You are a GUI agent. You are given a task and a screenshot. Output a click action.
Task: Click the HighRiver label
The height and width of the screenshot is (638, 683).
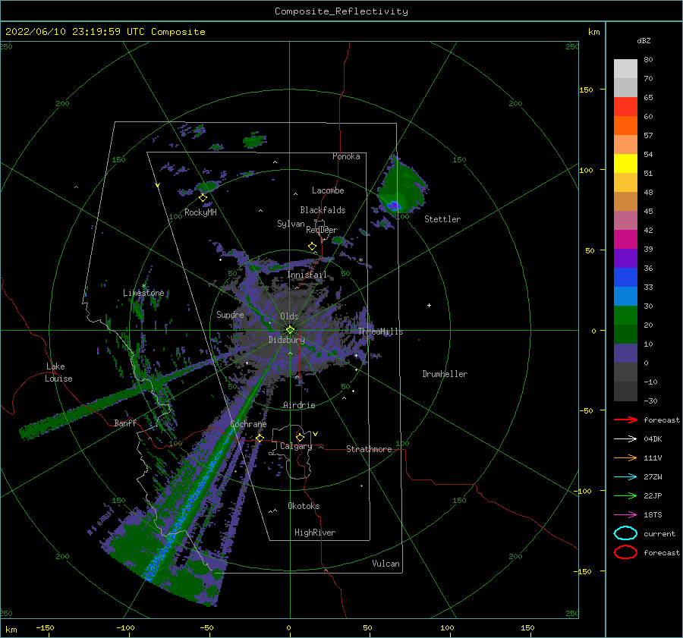pyautogui.click(x=315, y=533)
